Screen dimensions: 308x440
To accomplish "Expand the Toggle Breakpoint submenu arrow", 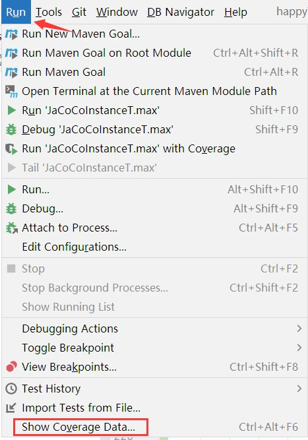I will pos(299,348).
